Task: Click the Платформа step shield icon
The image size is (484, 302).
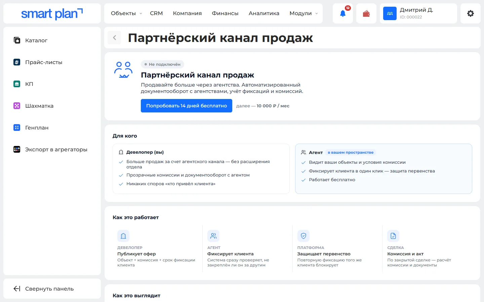Action: pos(304,236)
